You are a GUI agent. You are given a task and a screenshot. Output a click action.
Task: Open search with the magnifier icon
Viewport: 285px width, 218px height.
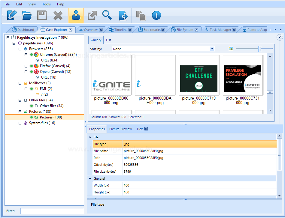point(107,15)
